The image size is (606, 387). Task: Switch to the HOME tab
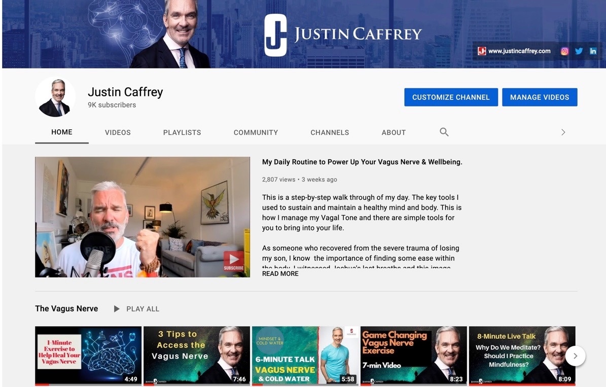[x=62, y=132]
